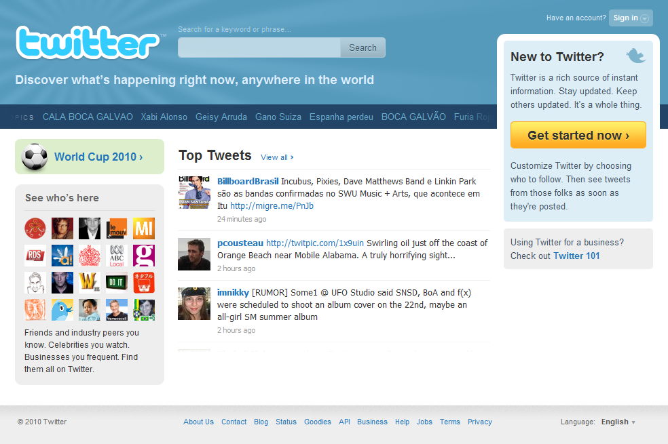Open the Twitter 101 link
Screen dimensions: 668x444
tap(576, 256)
